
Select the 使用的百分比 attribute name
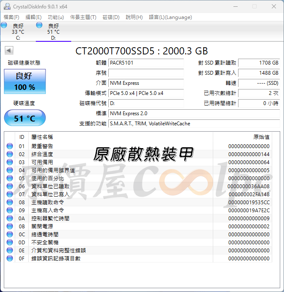tap(48, 178)
